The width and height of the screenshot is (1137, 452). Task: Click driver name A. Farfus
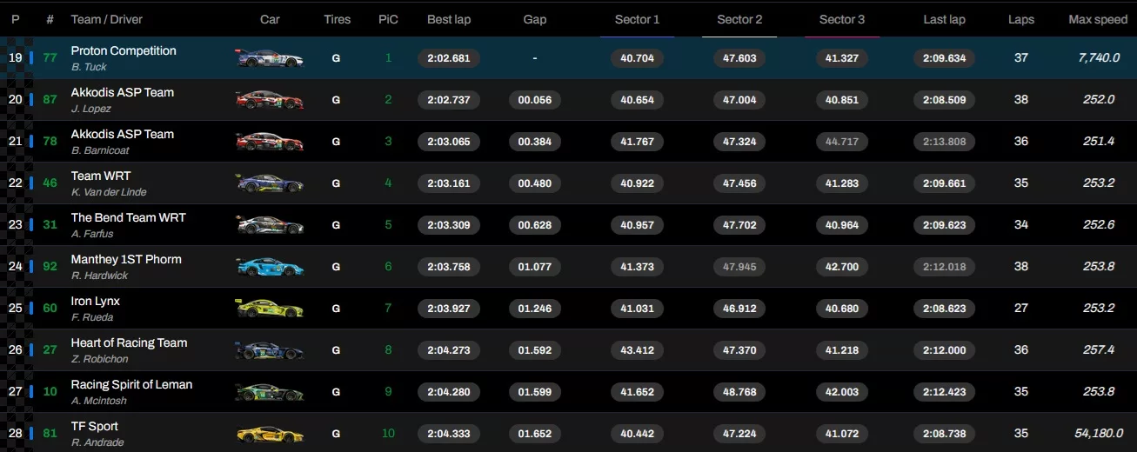tap(92, 234)
